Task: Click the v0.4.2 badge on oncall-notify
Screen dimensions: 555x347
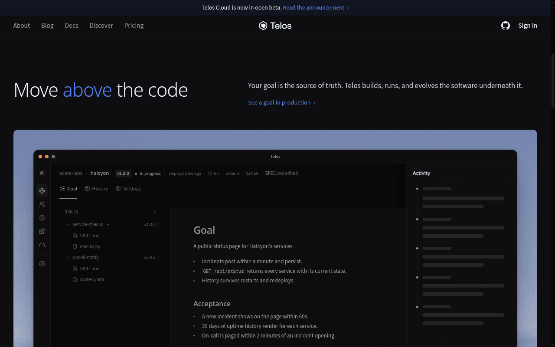Action: tap(150, 258)
